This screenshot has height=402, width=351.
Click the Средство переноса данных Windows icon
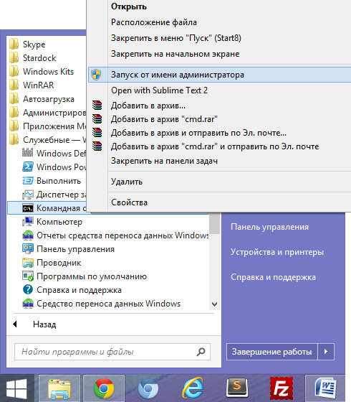28,304
